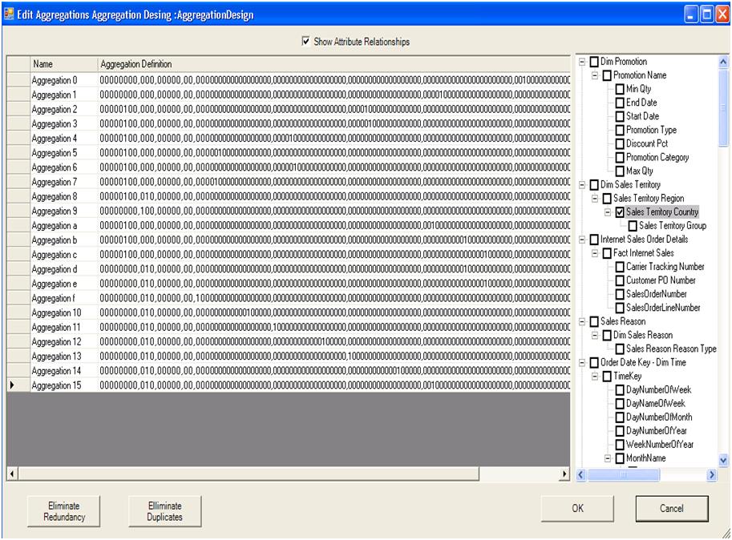Click the application icon in the title bar
Screen dimensions: 732x540
(x=9, y=14)
